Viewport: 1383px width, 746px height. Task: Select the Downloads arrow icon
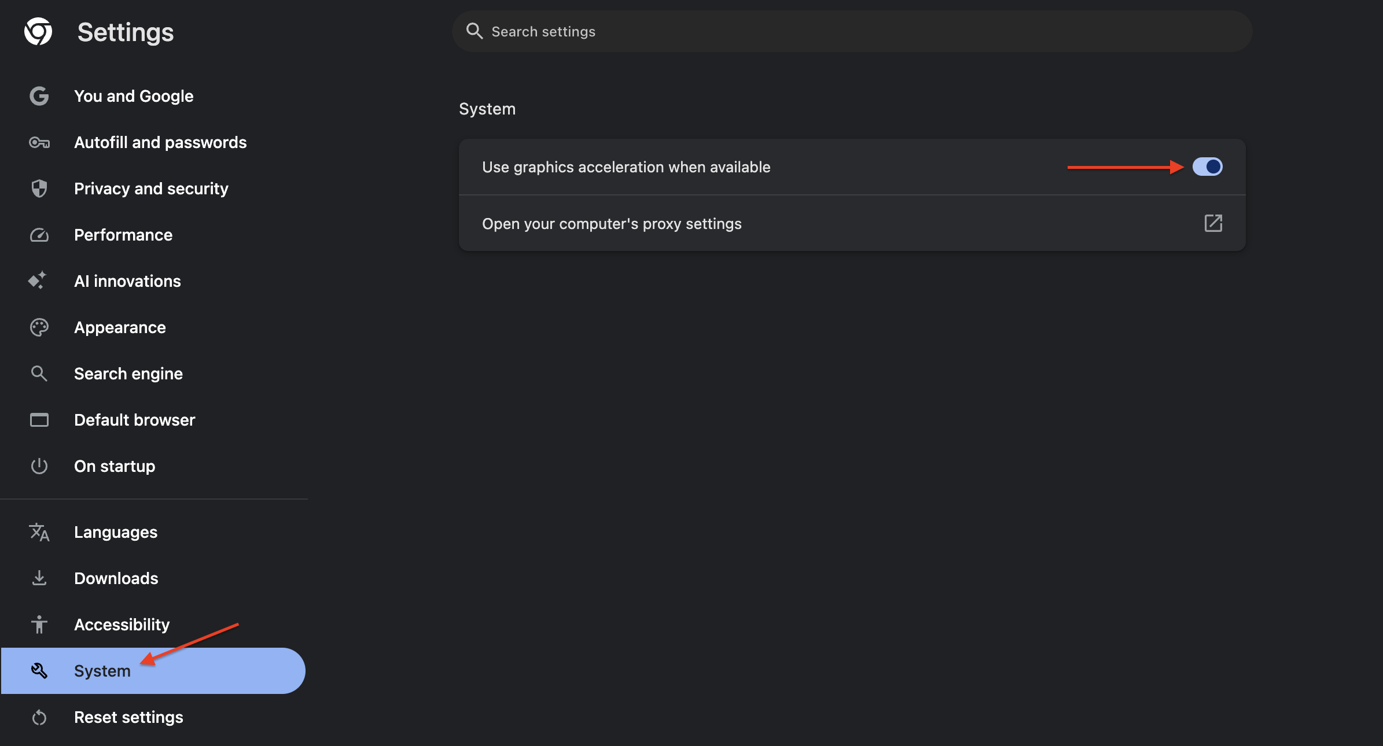39,578
